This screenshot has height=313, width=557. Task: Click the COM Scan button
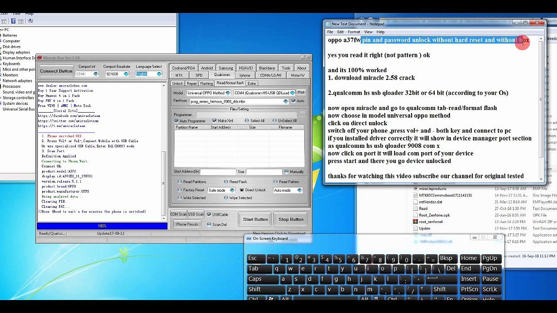(178, 214)
